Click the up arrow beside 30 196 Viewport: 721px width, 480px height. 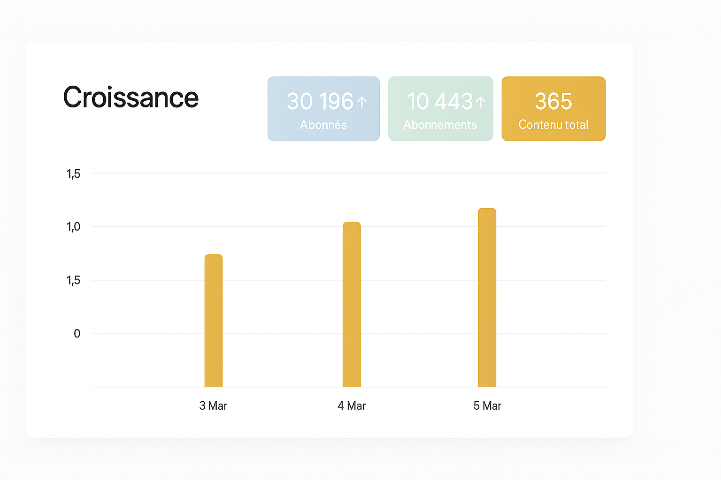(362, 102)
